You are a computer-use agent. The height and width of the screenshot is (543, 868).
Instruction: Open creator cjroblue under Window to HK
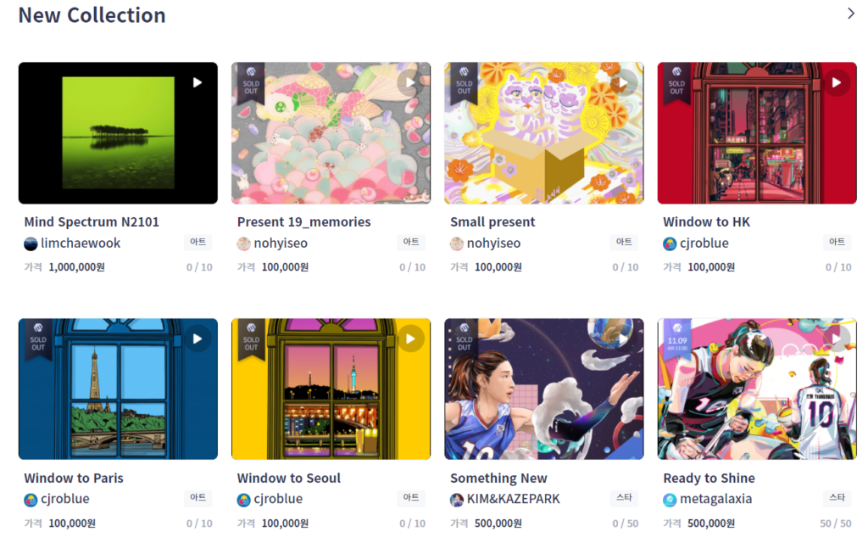click(704, 244)
